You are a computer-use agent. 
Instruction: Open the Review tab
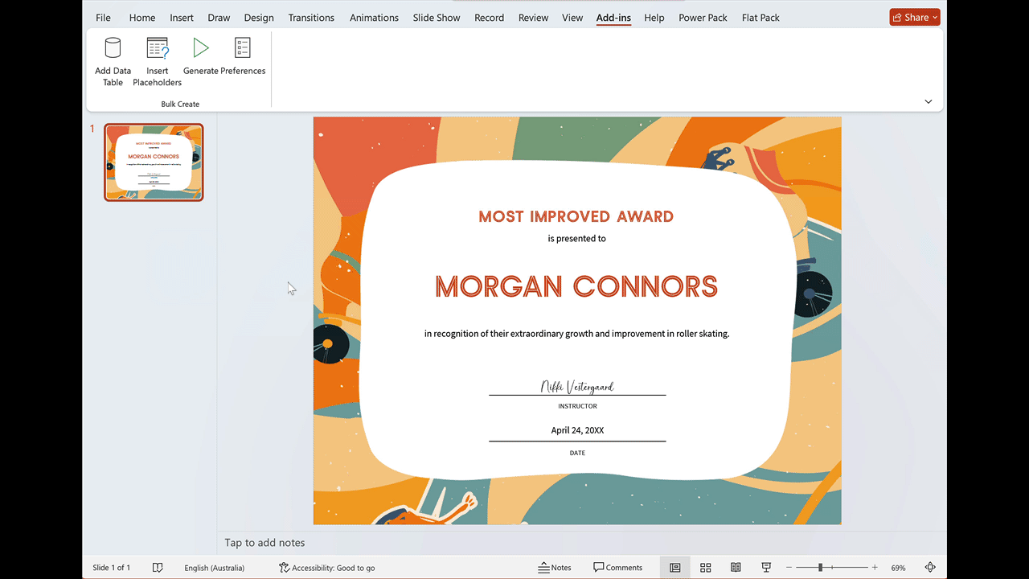tap(533, 18)
